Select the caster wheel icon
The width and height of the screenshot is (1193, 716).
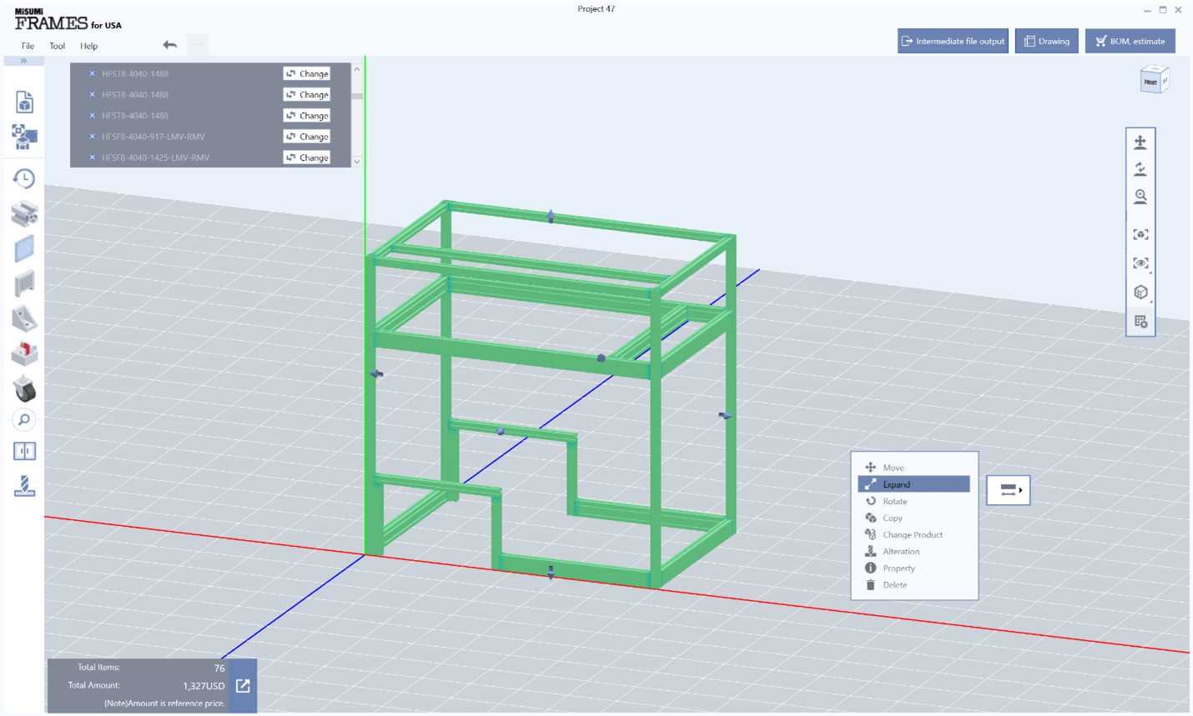tap(24, 388)
